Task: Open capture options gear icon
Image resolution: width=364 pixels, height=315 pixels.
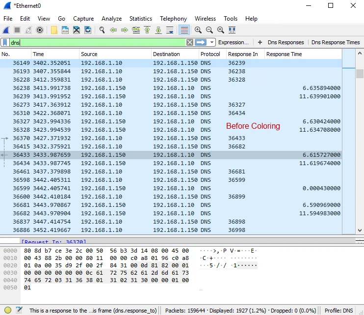Action: coord(40,30)
